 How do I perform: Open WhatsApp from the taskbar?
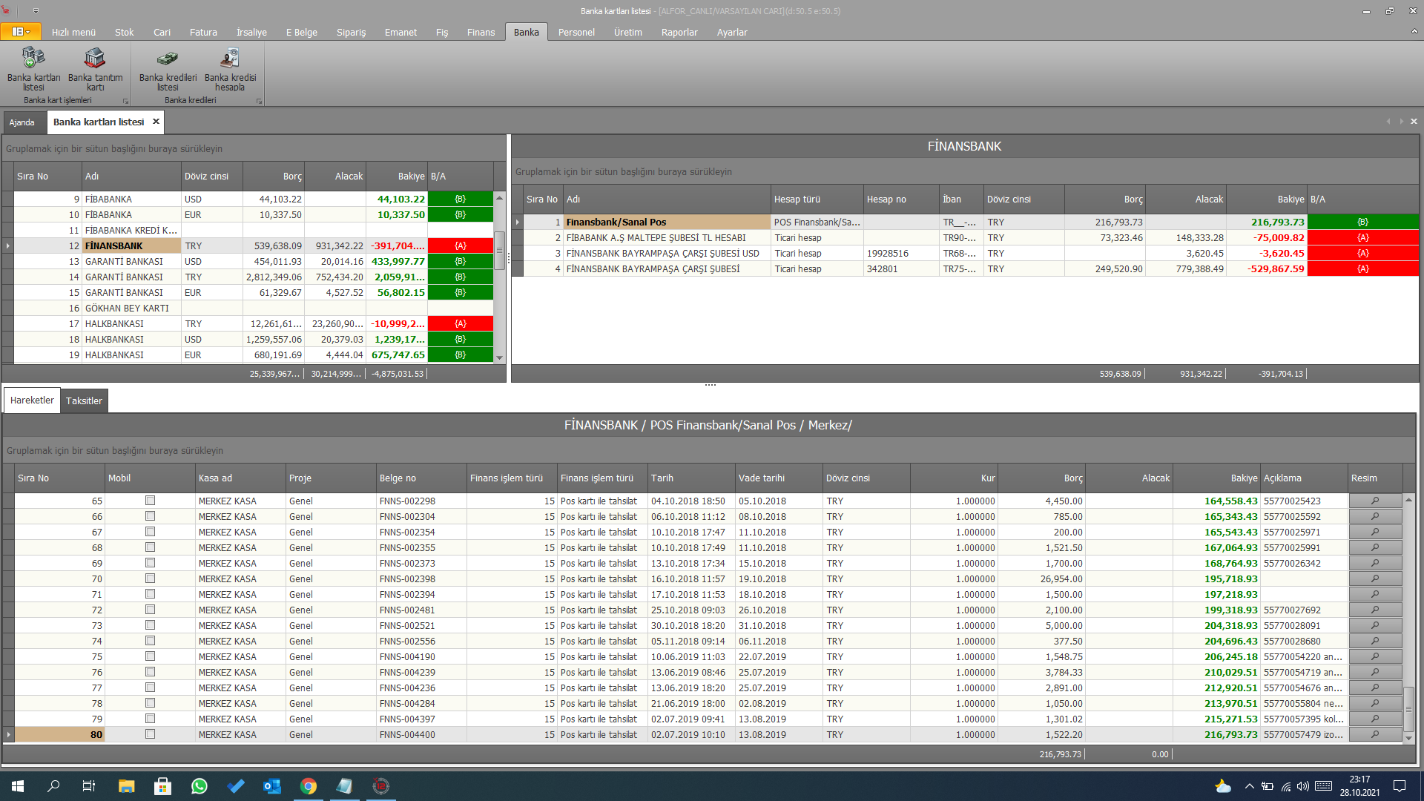coord(199,786)
